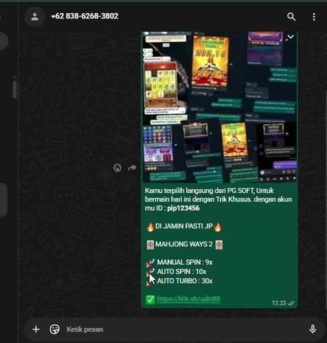
Task: Click the contact number +62 838-6268-3802
Action: [84, 16]
